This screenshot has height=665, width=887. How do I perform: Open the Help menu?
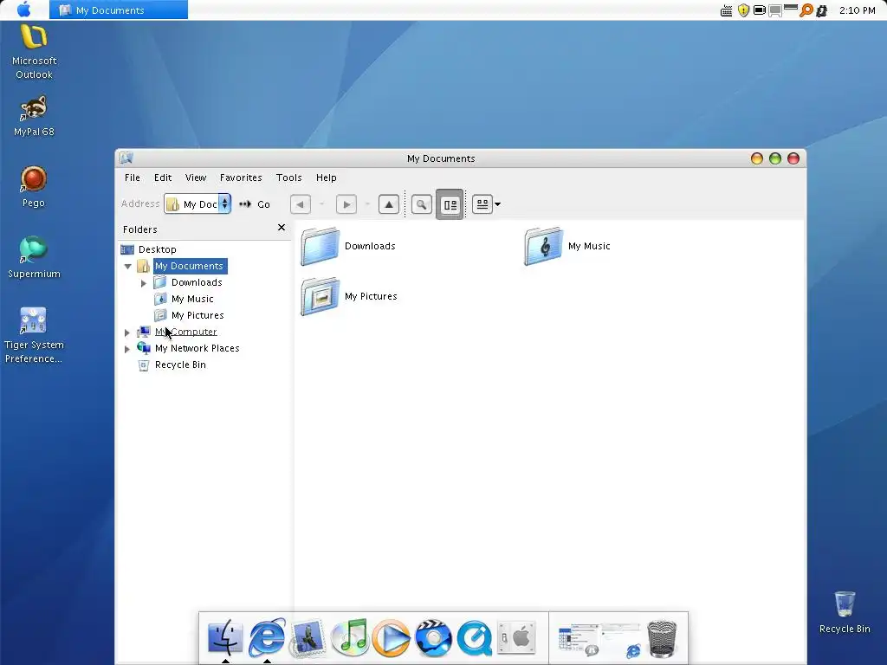coord(327,178)
